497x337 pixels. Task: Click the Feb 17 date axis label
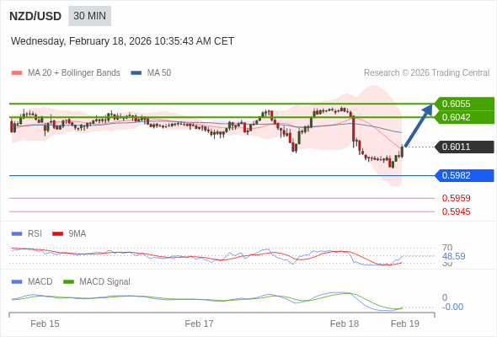click(x=199, y=324)
